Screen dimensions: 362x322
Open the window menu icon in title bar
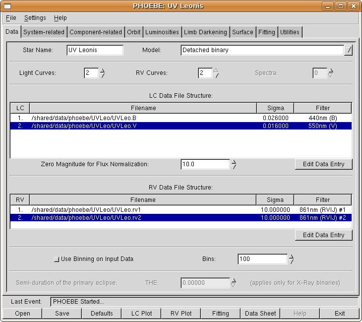(7, 6)
